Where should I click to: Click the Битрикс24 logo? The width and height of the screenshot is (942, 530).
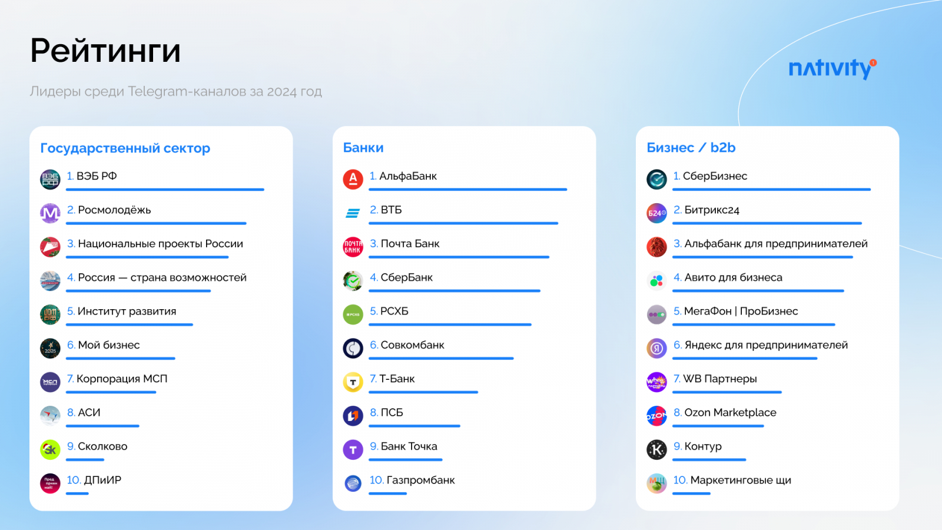(x=656, y=213)
